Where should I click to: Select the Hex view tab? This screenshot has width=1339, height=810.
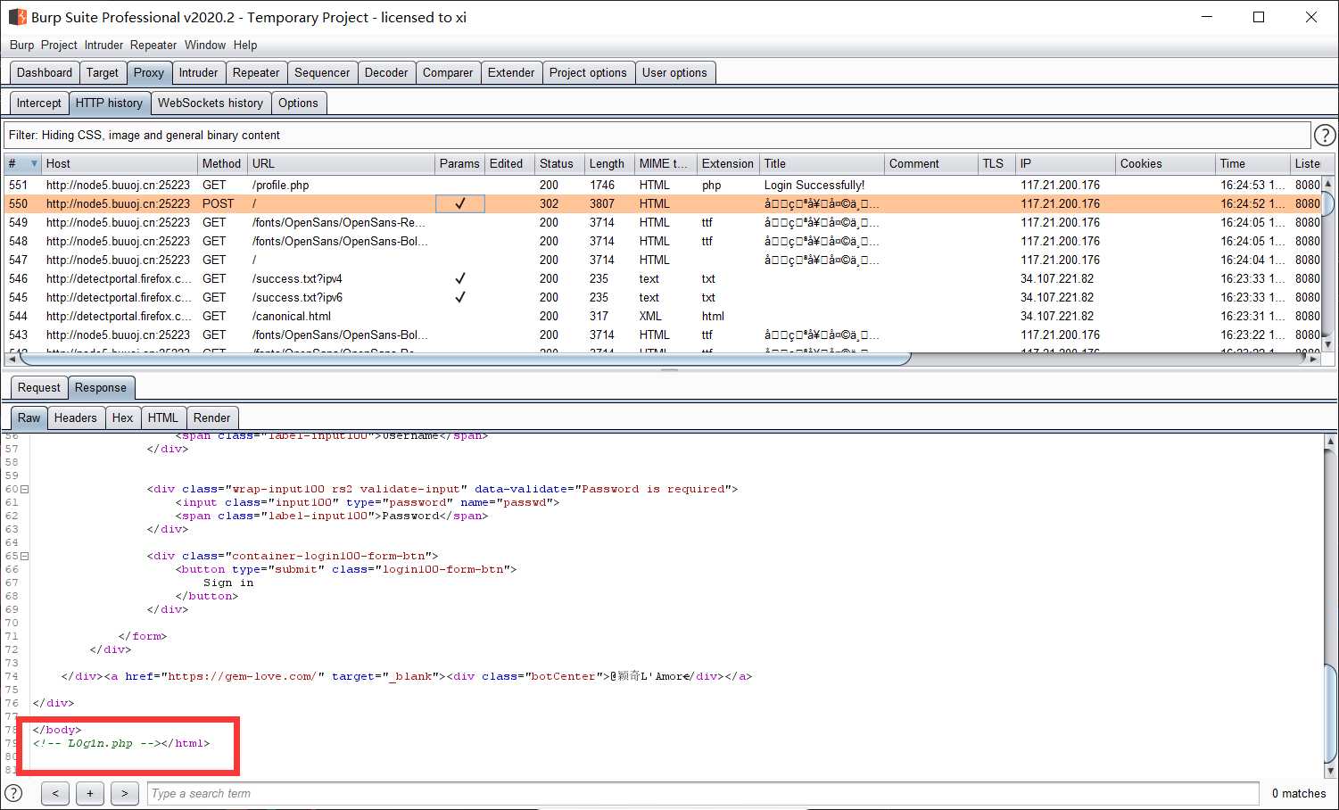[123, 417]
